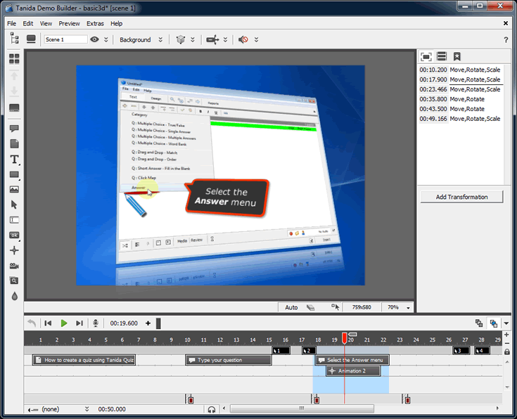517x419 pixels.
Task: Open the timeline options dropdown arrow
Action: tap(506, 323)
